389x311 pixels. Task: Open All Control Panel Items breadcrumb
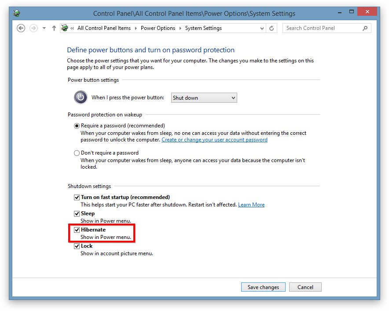[x=104, y=28]
